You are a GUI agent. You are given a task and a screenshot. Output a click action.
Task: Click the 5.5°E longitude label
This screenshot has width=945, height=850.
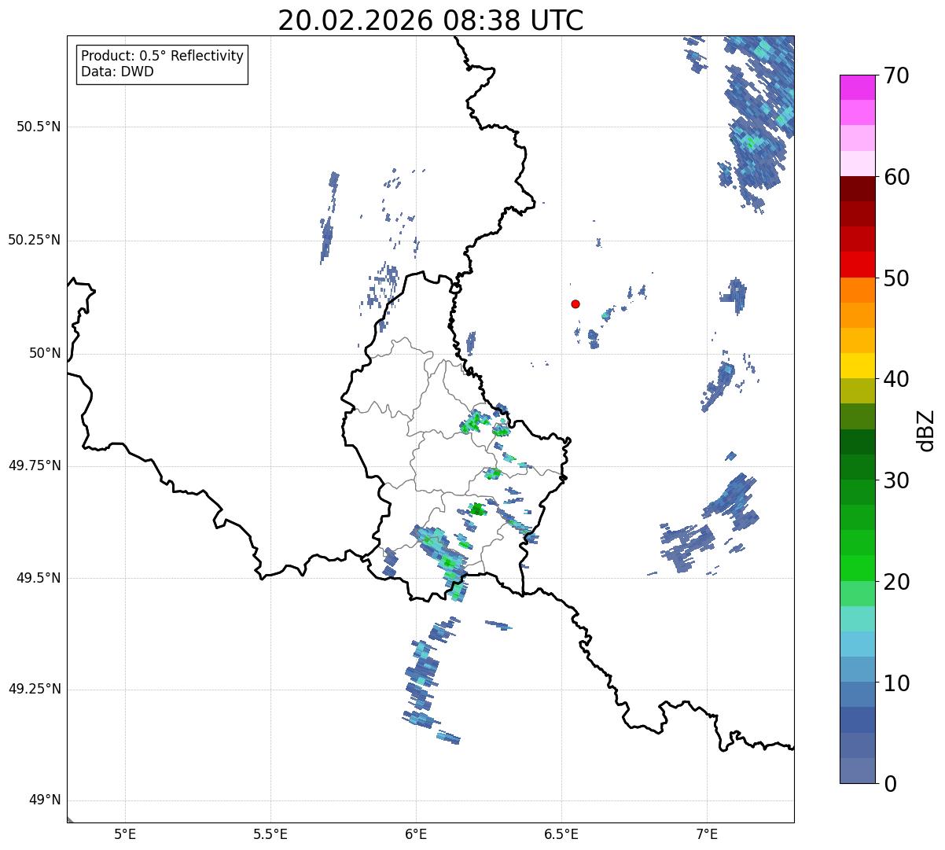click(x=270, y=833)
